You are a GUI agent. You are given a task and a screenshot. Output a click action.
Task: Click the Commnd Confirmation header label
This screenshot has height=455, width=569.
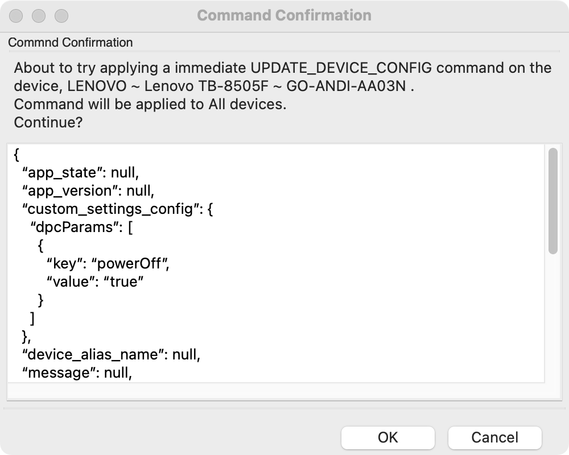pos(69,42)
